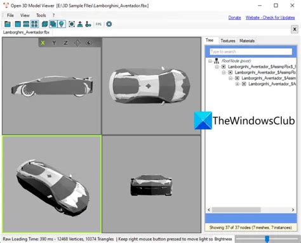Click the Brightness slider handle
Screen dimensions: 301x243
(267, 239)
